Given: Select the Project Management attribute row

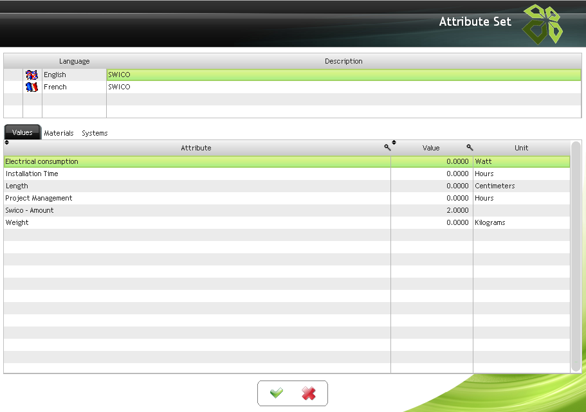Looking at the screenshot, I should [x=196, y=198].
